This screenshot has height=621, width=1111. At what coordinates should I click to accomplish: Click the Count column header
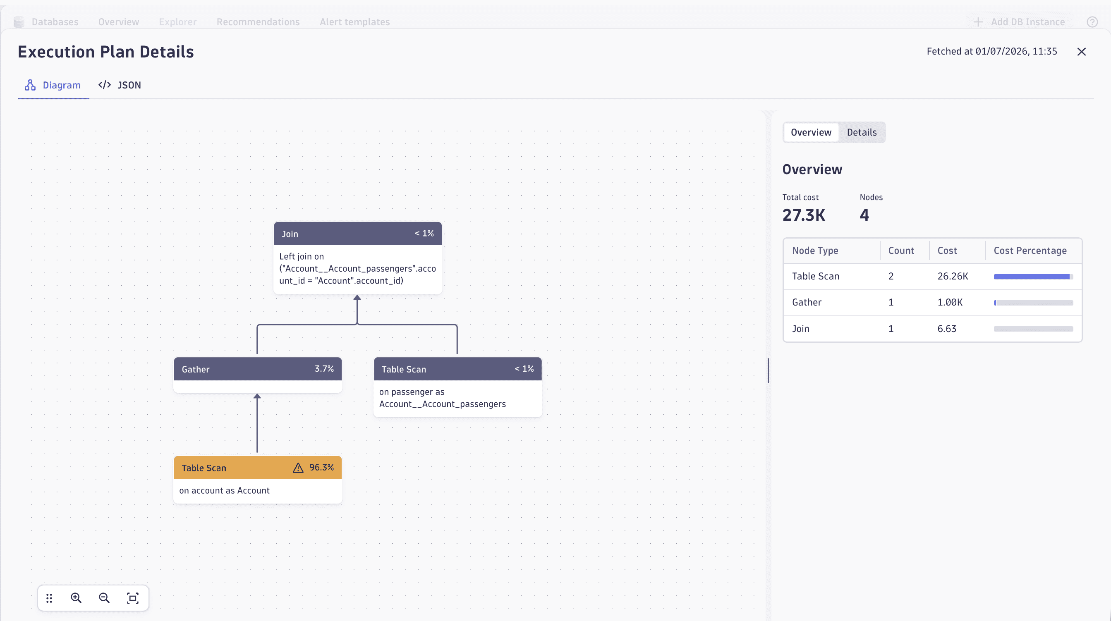point(901,251)
